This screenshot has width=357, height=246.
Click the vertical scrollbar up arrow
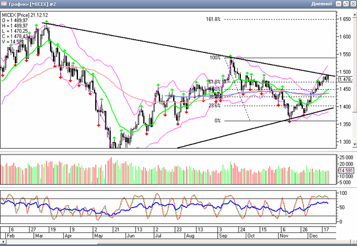[x=355, y=14]
